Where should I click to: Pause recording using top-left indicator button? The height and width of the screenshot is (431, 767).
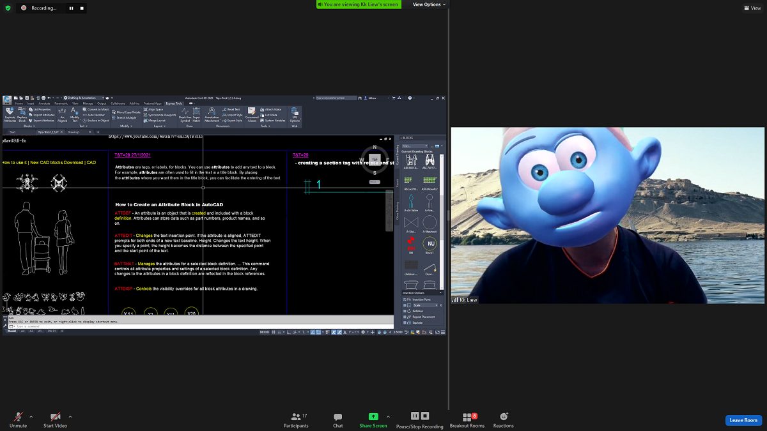pyautogui.click(x=71, y=8)
